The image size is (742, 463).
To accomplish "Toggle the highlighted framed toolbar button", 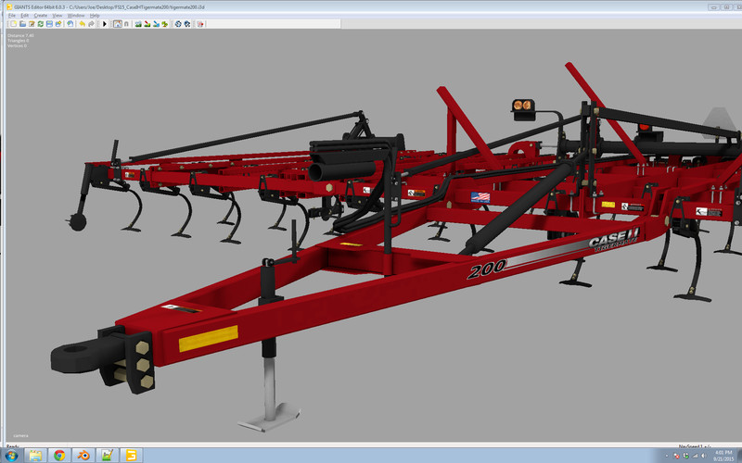I will [x=117, y=23].
